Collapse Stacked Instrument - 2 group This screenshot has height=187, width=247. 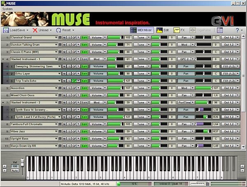click(x=3, y=103)
